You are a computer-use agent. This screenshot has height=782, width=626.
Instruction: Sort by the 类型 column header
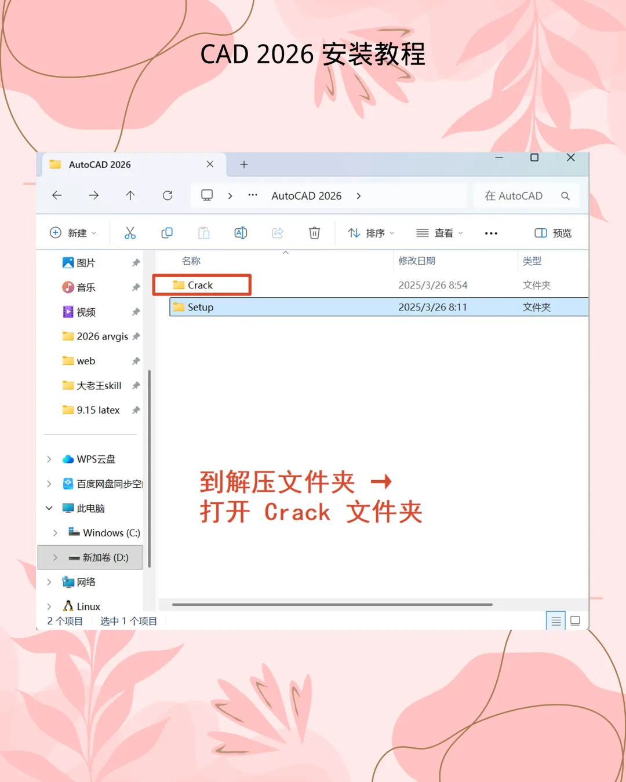pos(532,261)
